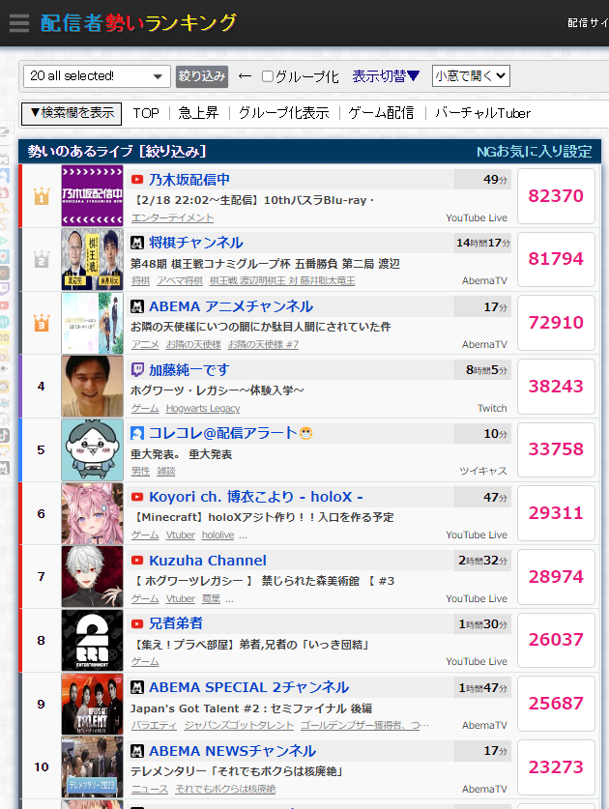Click gold crown rank 1 icon

click(42, 196)
